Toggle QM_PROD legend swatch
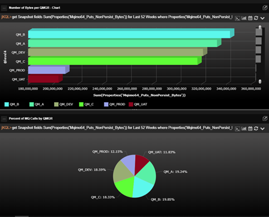269x217 pixels. pos(106,105)
